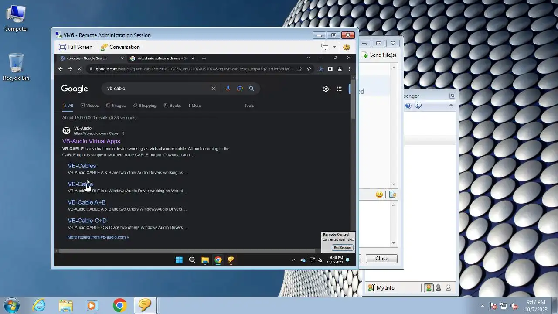Click End Session in Remote Control

click(x=342, y=248)
